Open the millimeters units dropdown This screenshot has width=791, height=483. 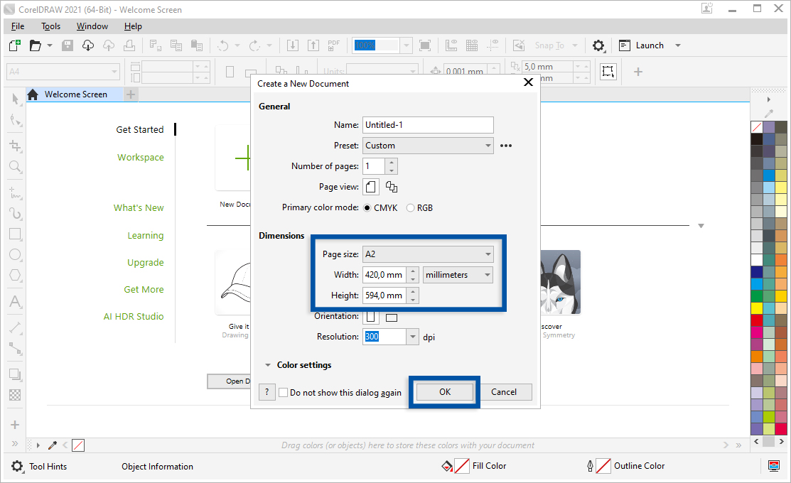[488, 274]
